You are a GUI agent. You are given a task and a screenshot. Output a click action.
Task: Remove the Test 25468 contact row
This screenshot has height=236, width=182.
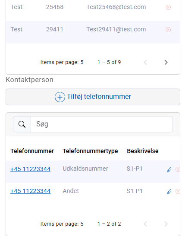pyautogui.click(x=168, y=7)
